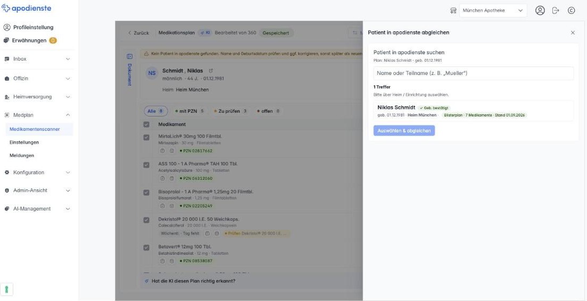Go back with the Zurück button
Image resolution: width=587 pixels, height=301 pixels.
click(138, 33)
